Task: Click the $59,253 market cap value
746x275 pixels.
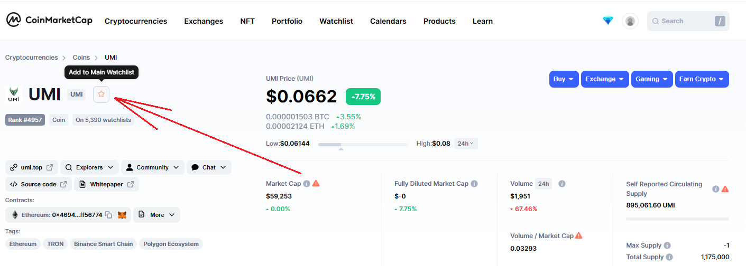Action: coord(279,196)
